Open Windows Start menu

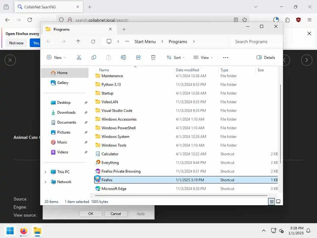(10, 231)
